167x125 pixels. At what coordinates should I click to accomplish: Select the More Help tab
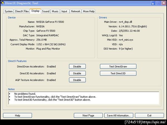[89, 11]
